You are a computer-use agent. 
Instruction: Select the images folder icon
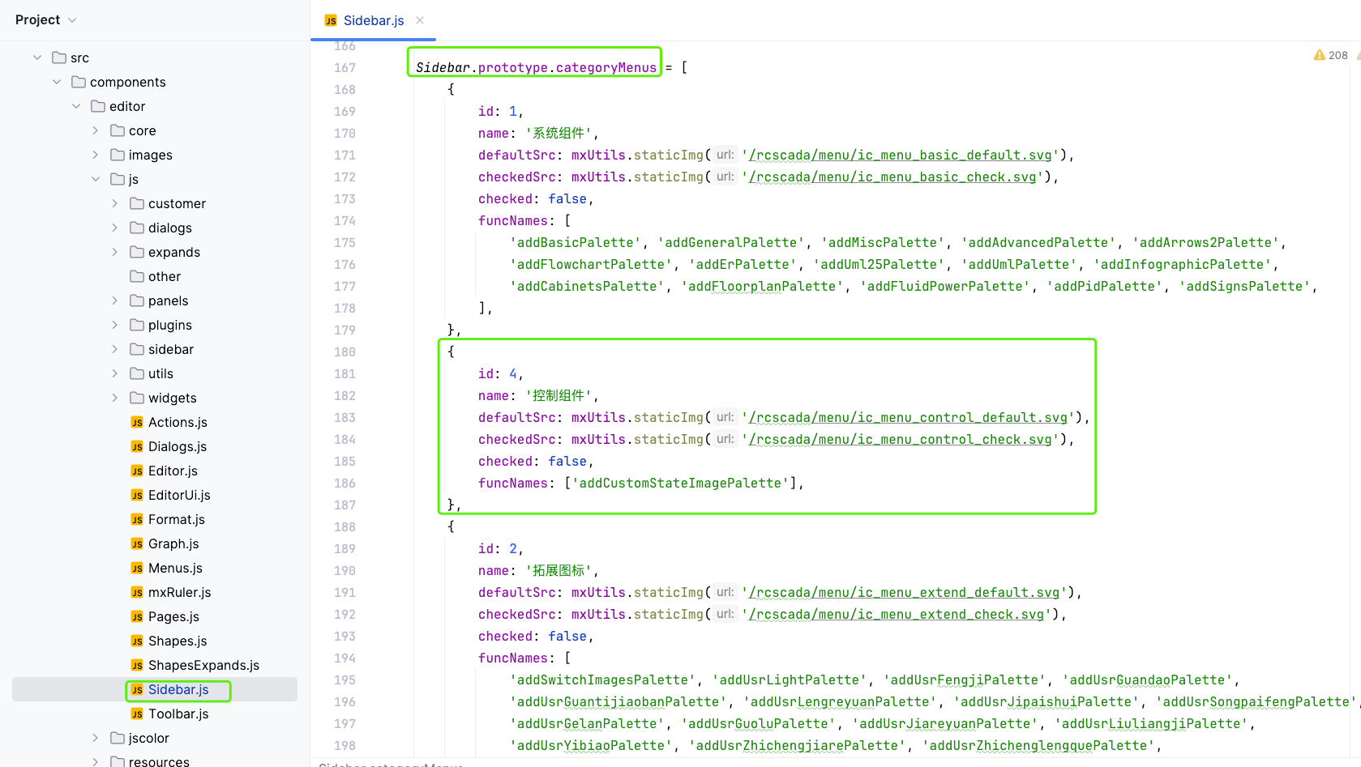[x=118, y=155]
